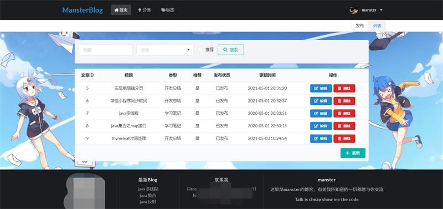
Task: Open the MansterBlog logo link
Action: (x=83, y=10)
